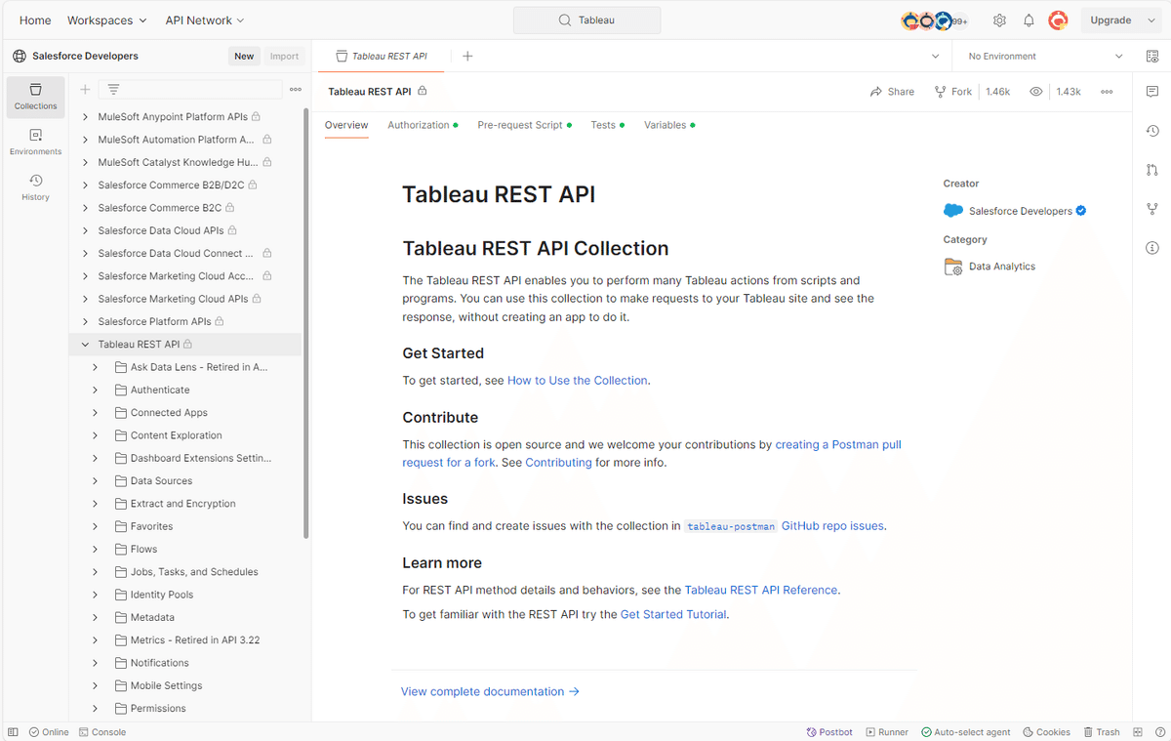
Task: Open the API Network menu
Action: pos(204,20)
